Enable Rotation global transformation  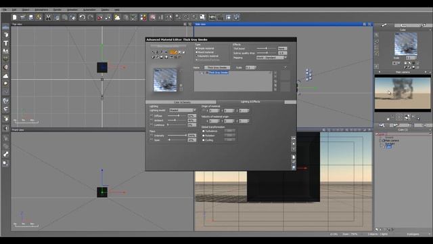tap(204, 136)
